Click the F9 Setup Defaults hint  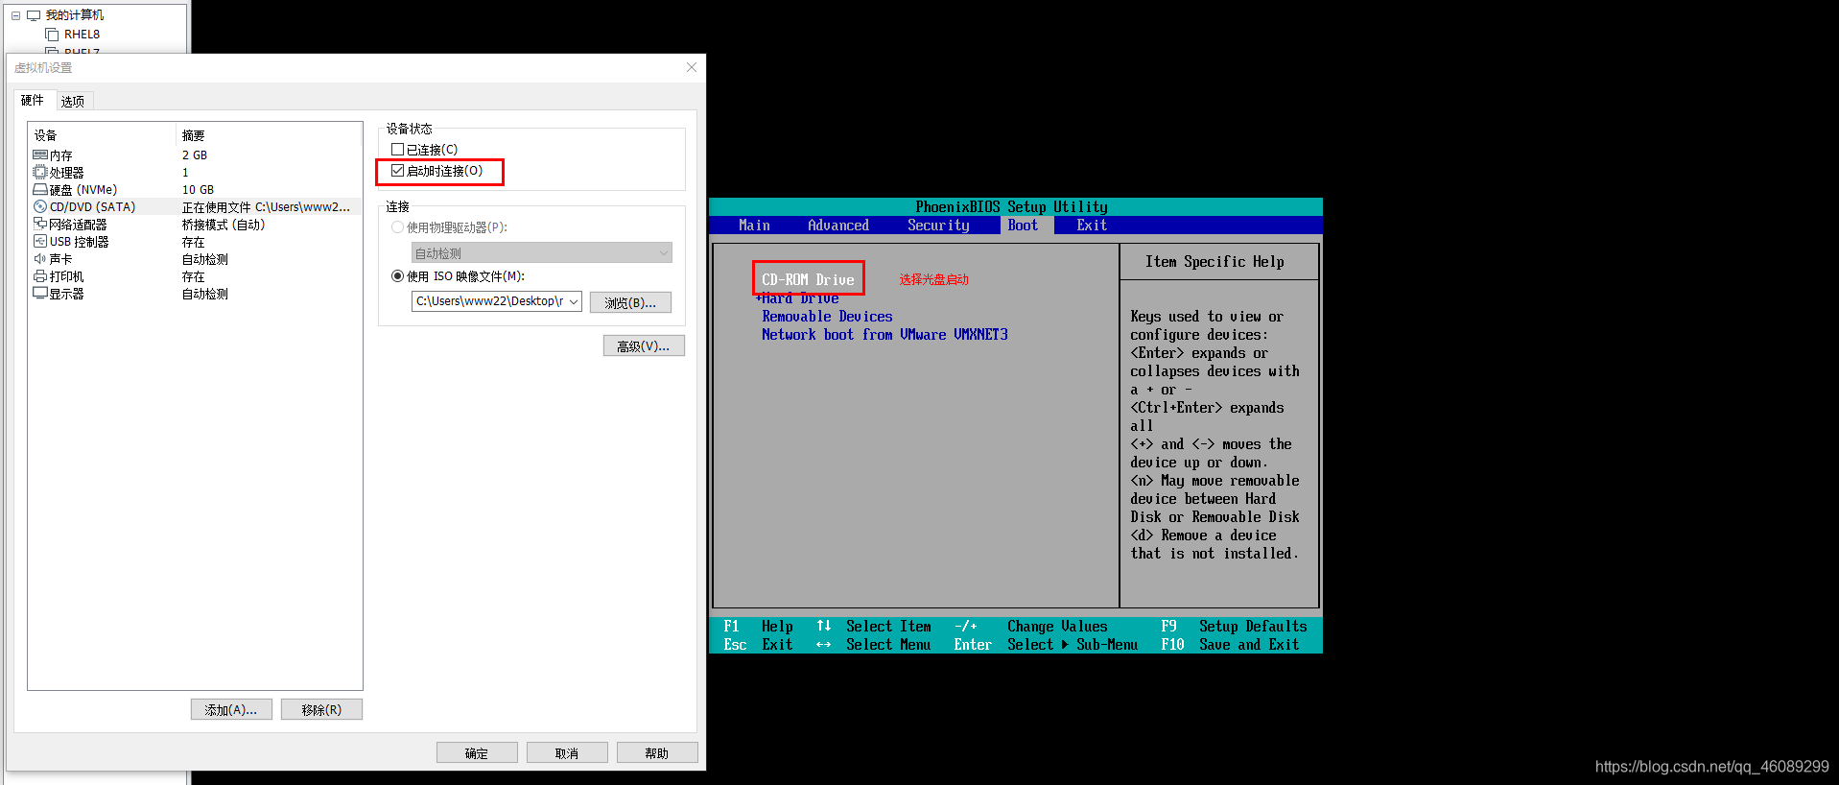pyautogui.click(x=1234, y=627)
